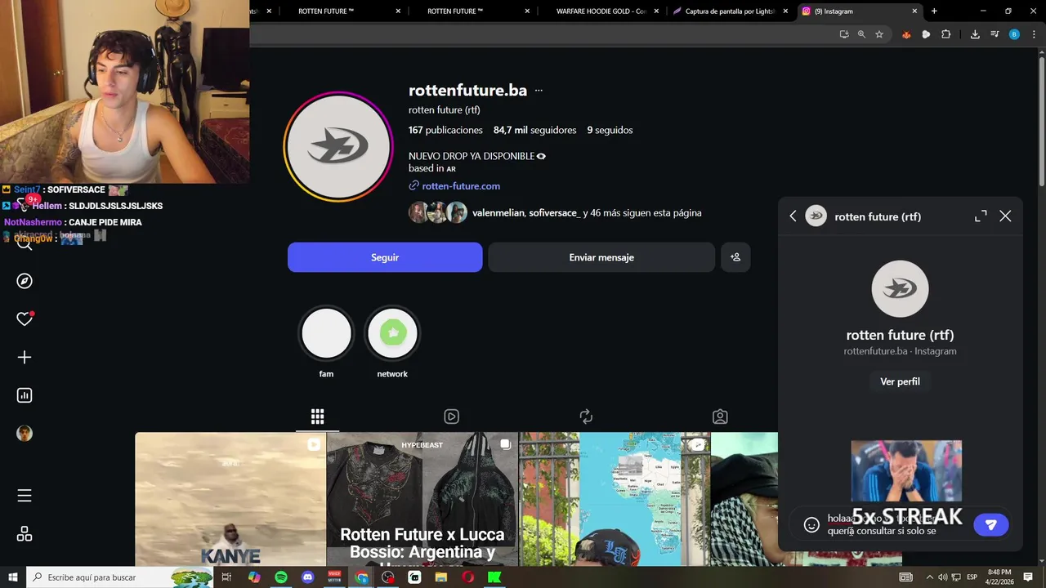Open MetaMask fox extension icon
The height and width of the screenshot is (588, 1046).
tap(906, 34)
